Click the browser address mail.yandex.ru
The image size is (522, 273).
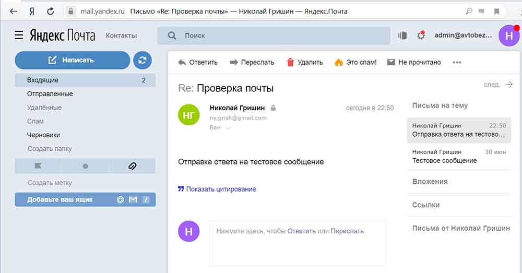(102, 11)
